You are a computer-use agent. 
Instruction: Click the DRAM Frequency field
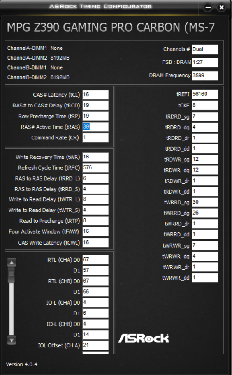[x=205, y=76]
